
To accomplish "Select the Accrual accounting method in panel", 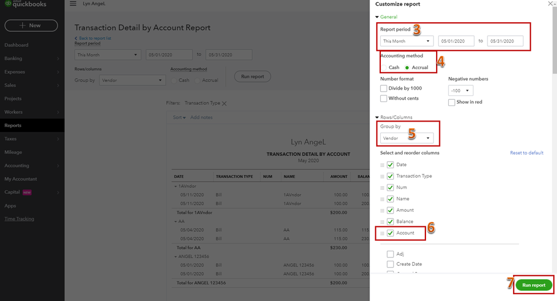I will tap(407, 67).
